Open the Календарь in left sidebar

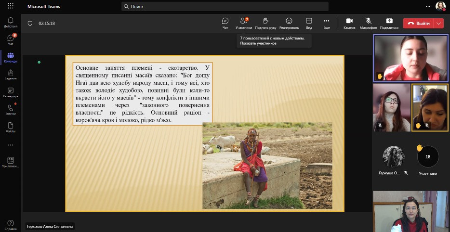point(11,92)
